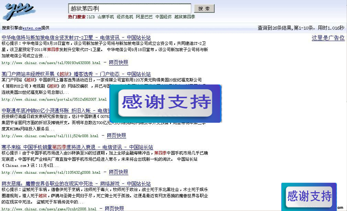The width and height of the screenshot is (347, 211).
Task: Open 网页快照 for the 中联通 result
Action: coord(116,135)
